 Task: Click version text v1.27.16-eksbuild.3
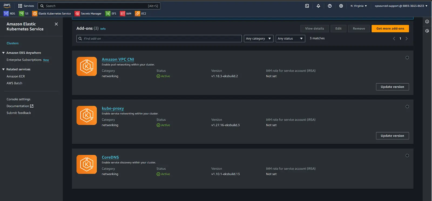pyautogui.click(x=225, y=125)
